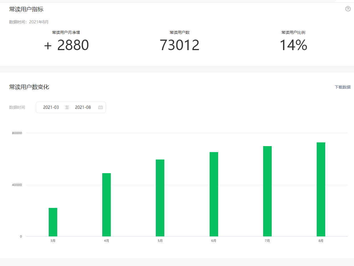Screen dimensions: 354x266
Task: Select the 80000 y-axis label
Action: point(17,133)
